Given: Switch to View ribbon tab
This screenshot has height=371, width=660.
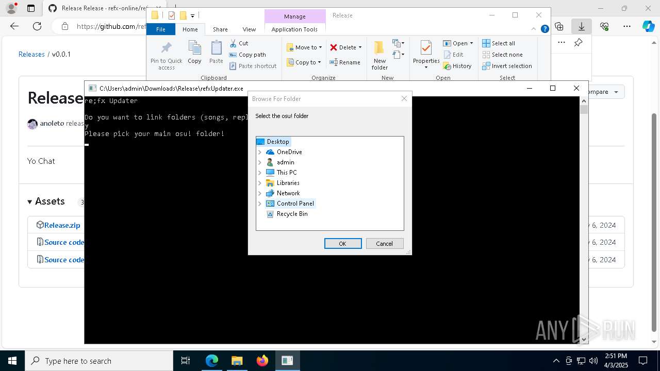Looking at the screenshot, I should (x=249, y=29).
